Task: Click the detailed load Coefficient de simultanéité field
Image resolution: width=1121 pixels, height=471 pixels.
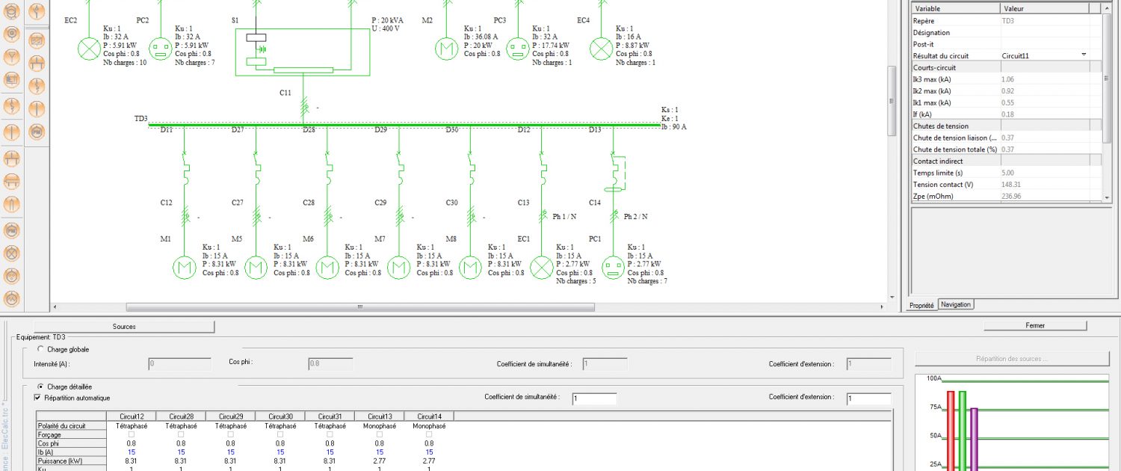Action: 595,399
